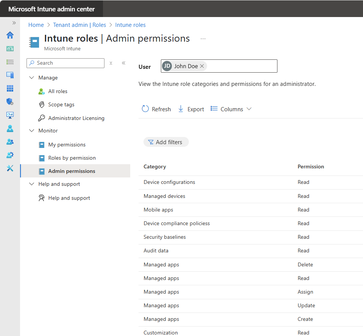Go to Tenant admin | Roles breadcrumb
This screenshot has width=363, height=336.
tap(79, 25)
